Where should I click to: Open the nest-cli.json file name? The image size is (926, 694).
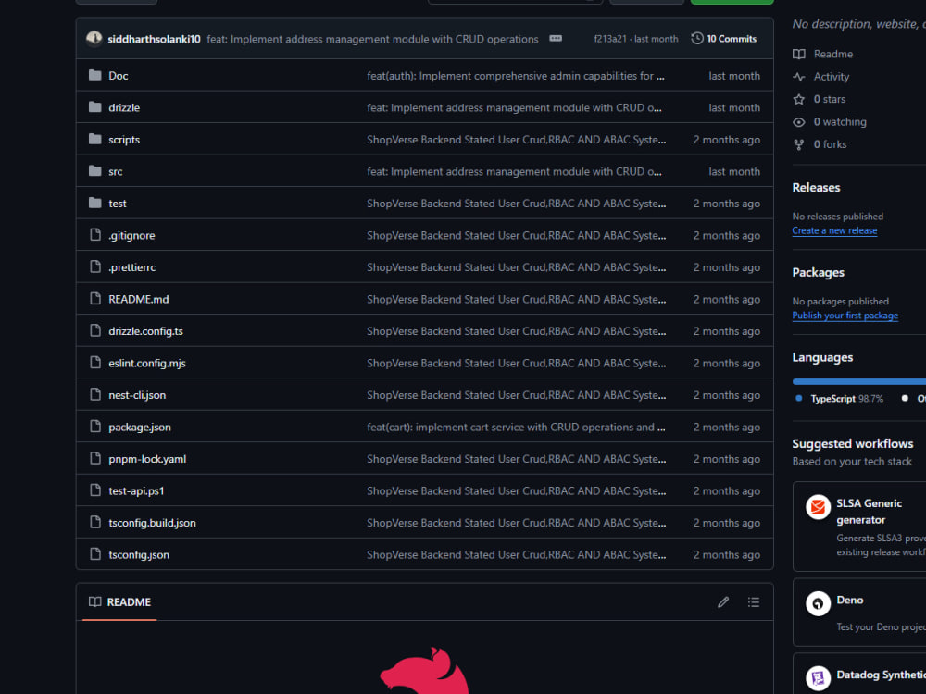pyautogui.click(x=137, y=395)
